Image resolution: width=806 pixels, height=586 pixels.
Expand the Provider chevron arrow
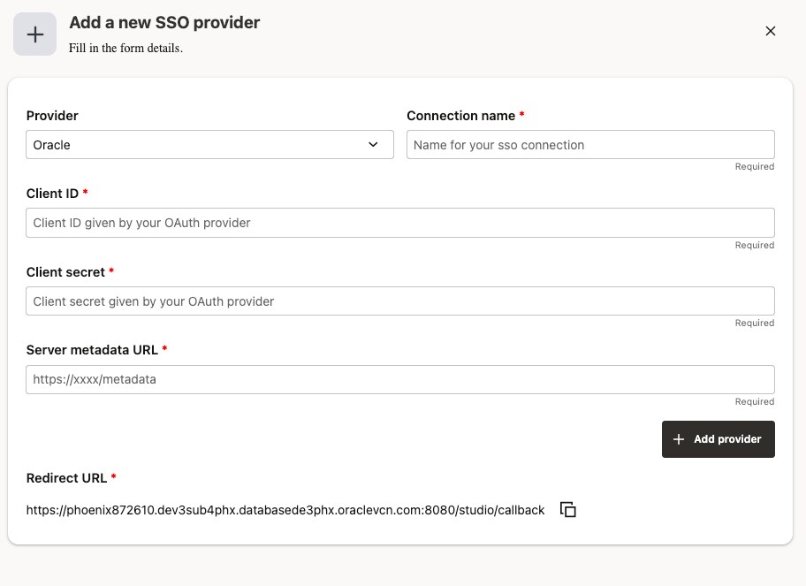[374, 145]
